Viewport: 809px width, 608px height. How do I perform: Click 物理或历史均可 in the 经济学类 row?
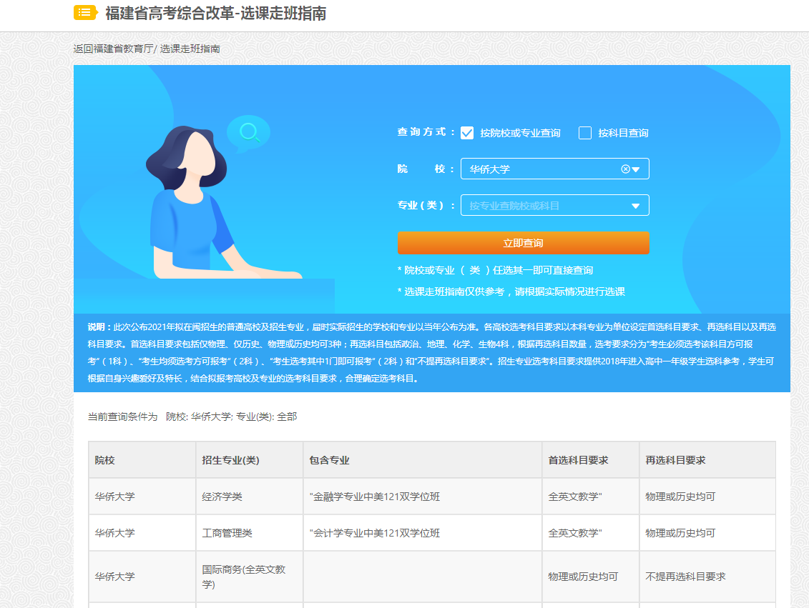coord(707,497)
